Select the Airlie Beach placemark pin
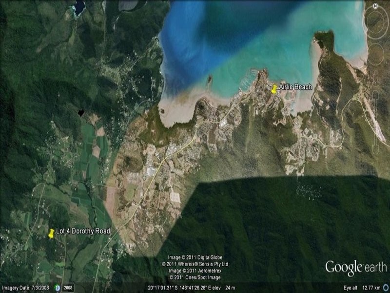This screenshot has height=293, width=390. coord(274,89)
